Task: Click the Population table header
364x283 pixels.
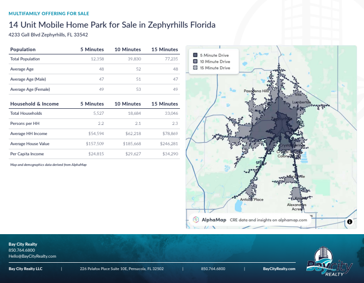Action: pyautogui.click(x=23, y=49)
